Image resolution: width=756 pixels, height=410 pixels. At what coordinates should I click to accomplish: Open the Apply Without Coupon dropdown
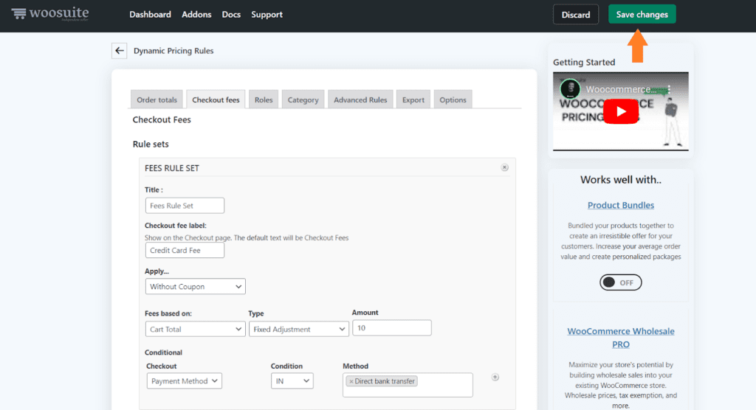tap(195, 287)
